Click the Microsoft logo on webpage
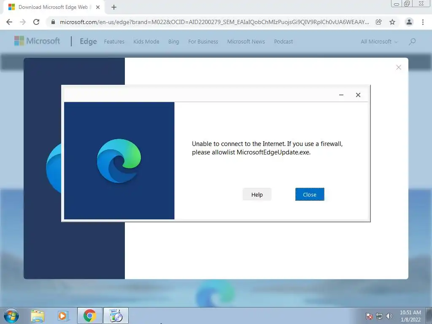 coord(37,41)
